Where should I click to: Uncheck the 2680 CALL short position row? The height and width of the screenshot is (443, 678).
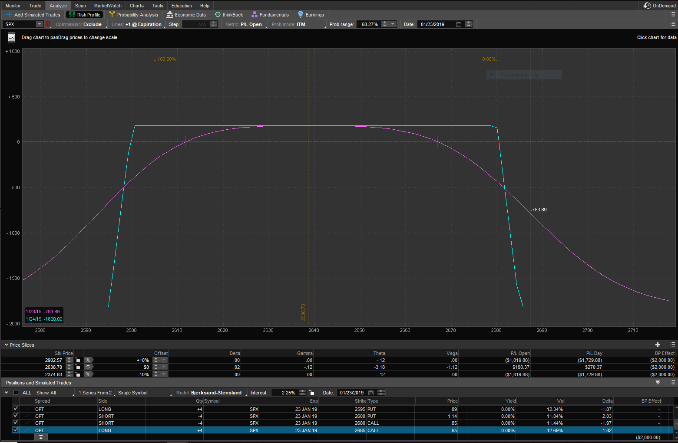tap(16, 423)
